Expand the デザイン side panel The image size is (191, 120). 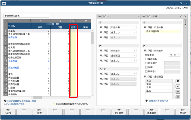point(185,16)
